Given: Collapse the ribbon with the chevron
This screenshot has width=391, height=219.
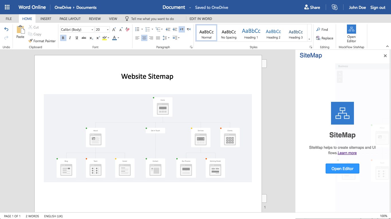Looking at the screenshot, I should [x=388, y=46].
